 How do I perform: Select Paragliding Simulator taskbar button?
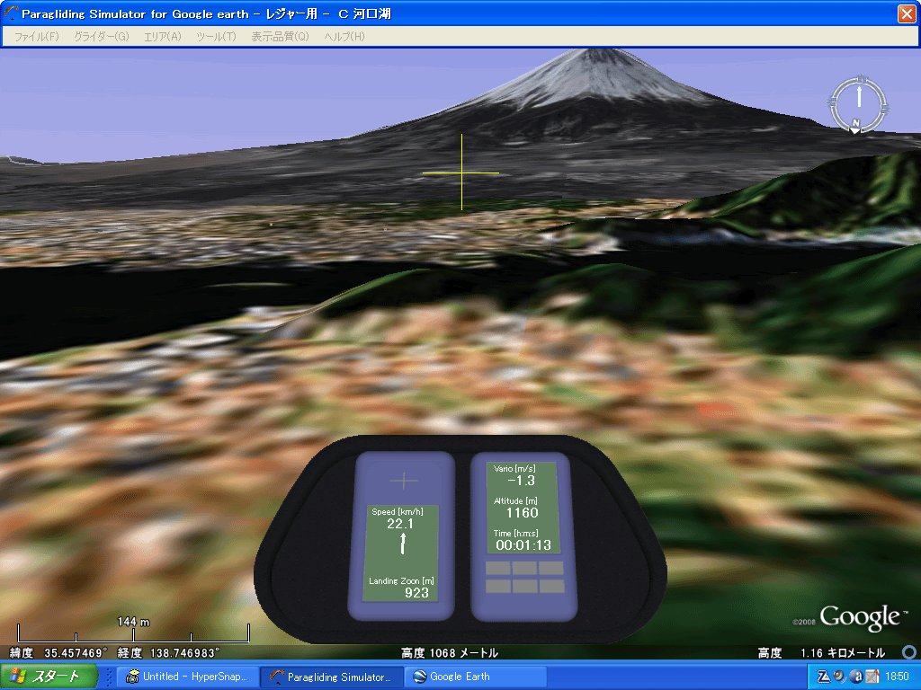331,677
